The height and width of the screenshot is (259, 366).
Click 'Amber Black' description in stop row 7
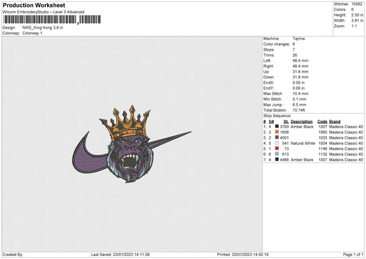coord(302,159)
